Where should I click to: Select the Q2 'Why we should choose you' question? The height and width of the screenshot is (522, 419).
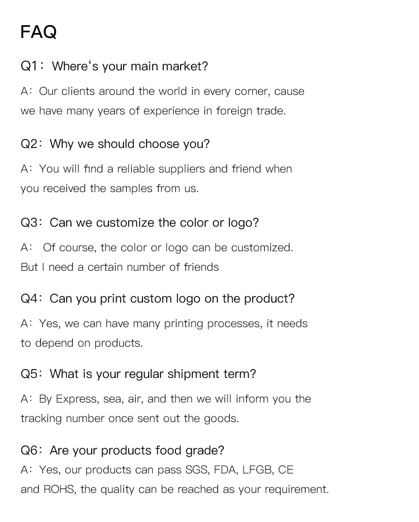click(x=115, y=144)
